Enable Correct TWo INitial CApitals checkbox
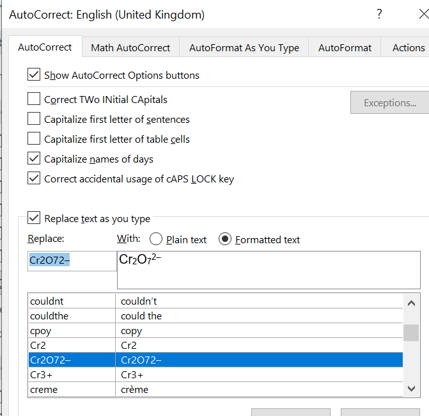This screenshot has width=429, height=416. point(35,99)
